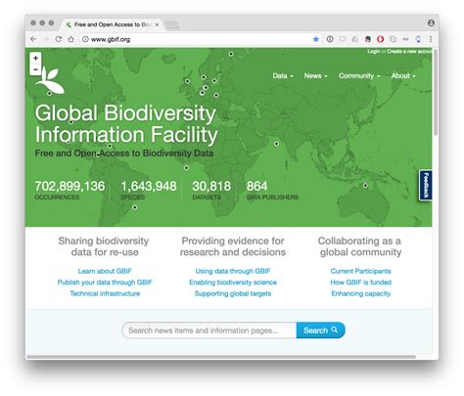Close the Free and Open Access tab

pos(157,24)
